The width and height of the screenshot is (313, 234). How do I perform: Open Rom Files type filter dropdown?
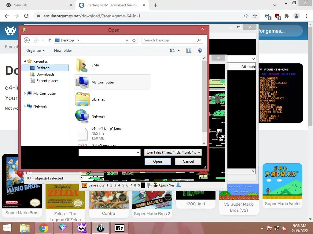click(173, 152)
